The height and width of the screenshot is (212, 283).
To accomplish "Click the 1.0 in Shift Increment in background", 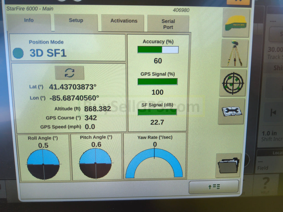I will [x=272, y=136].
